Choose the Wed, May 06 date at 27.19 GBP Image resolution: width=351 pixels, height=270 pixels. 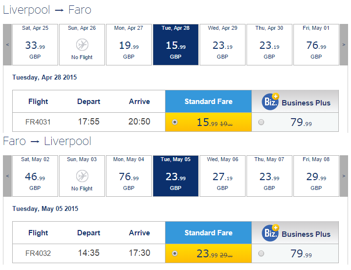(x=223, y=176)
